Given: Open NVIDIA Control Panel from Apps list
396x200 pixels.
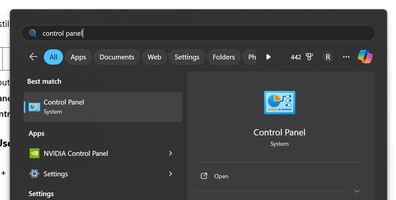Looking at the screenshot, I should click(x=103, y=153).
